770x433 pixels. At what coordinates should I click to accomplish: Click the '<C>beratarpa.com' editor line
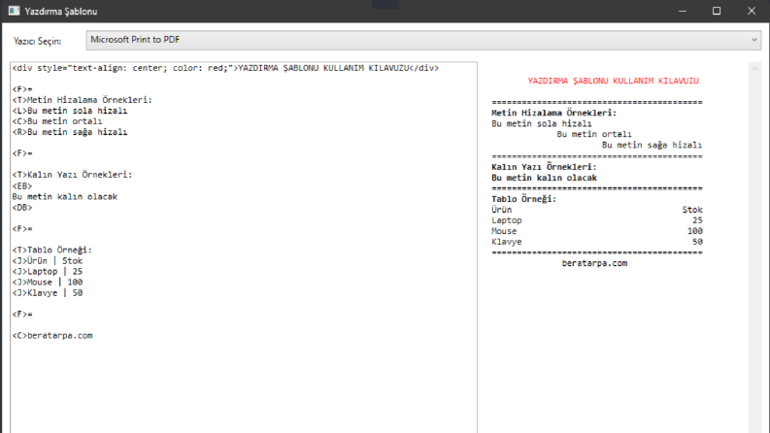[x=52, y=336]
